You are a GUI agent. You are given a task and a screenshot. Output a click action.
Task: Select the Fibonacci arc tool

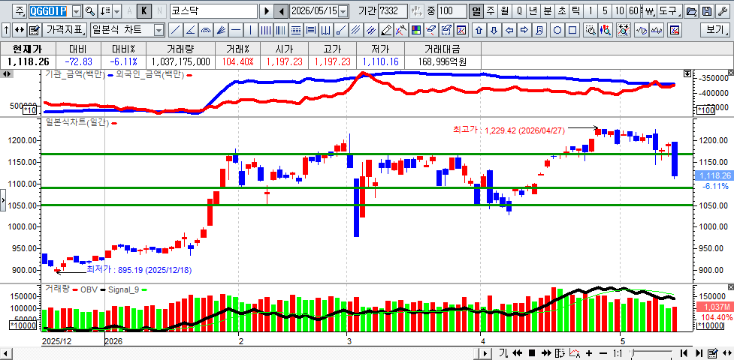point(206,31)
